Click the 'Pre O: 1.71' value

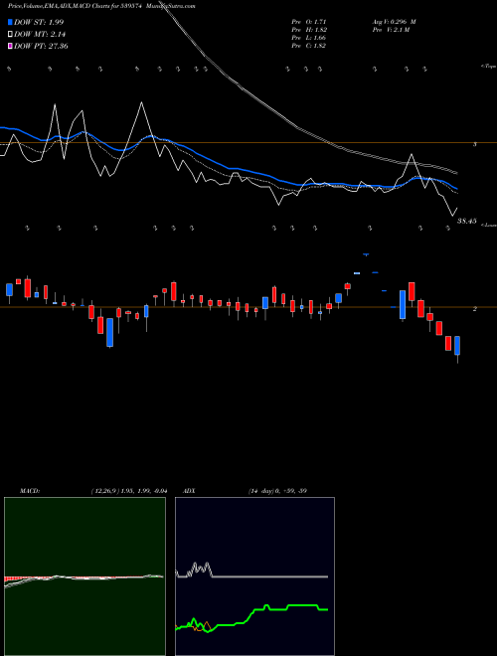coord(309,22)
